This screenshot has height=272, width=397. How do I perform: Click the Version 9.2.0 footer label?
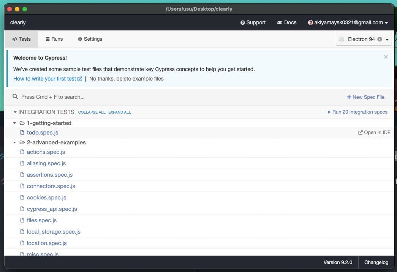pos(338,263)
